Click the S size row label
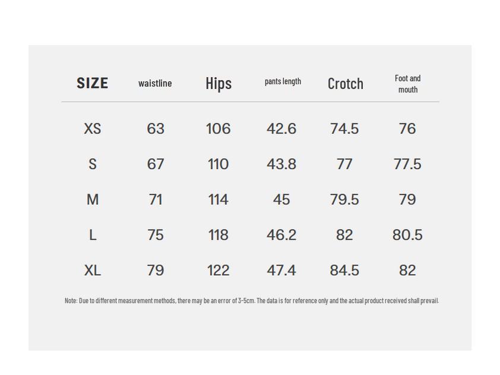This screenshot has width=500, height=375. click(x=92, y=164)
